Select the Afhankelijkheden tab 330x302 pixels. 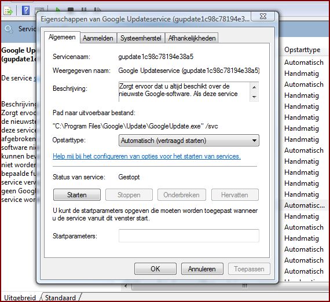(192, 38)
